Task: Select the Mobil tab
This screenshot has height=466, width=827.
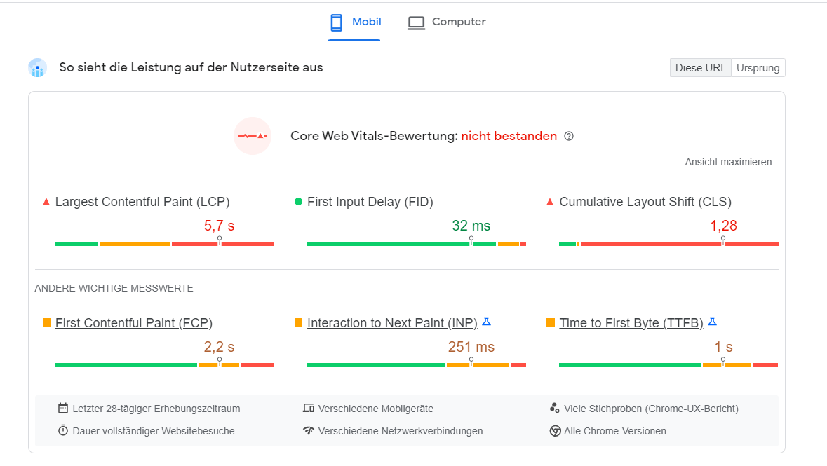Action: coord(355,22)
